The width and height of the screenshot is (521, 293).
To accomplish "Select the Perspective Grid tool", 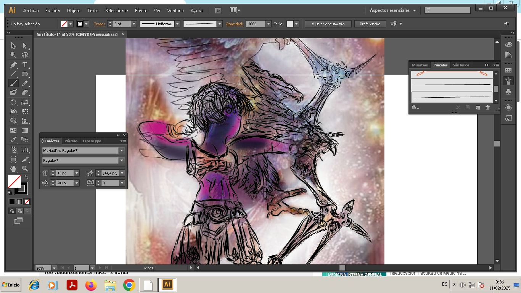I will click(x=25, y=121).
